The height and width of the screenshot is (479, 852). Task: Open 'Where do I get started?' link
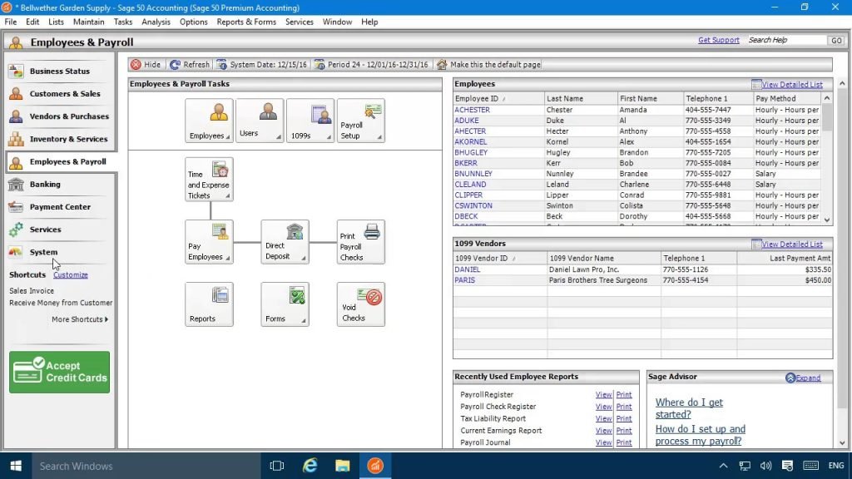(689, 408)
